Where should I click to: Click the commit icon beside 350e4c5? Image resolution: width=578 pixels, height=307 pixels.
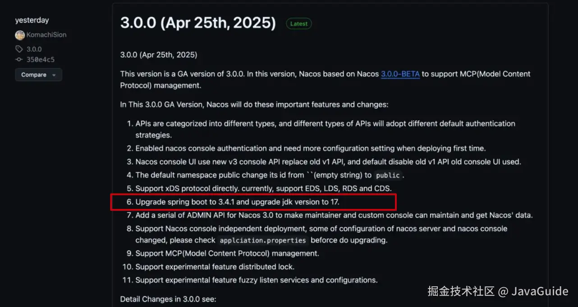point(19,59)
